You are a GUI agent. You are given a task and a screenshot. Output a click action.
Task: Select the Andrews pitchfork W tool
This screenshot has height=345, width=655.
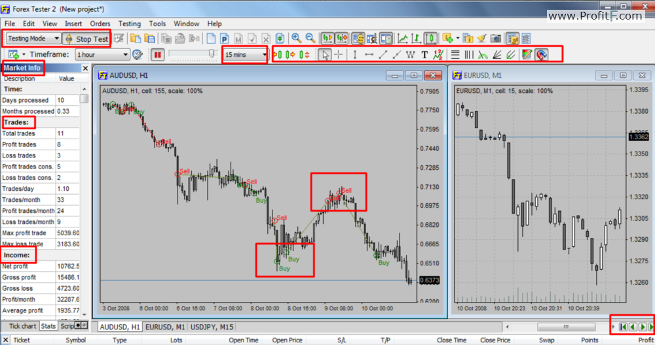411,55
